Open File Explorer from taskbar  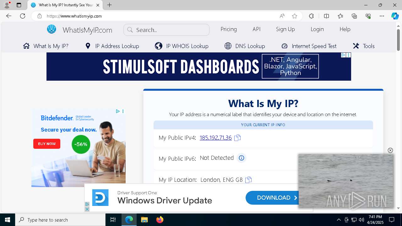coord(144,220)
